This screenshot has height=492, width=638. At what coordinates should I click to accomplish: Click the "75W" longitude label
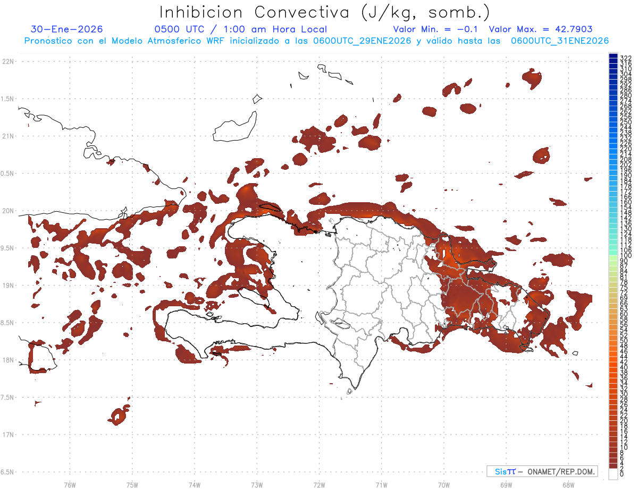[132, 485]
